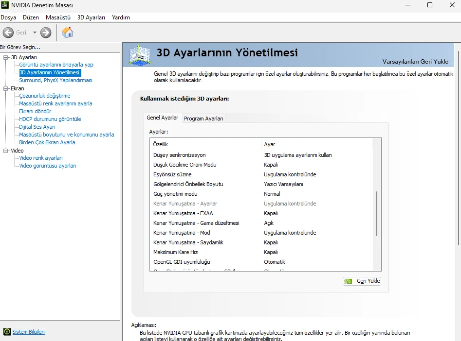Image resolution: width=461 pixels, height=341 pixels.
Task: Select the Eşyönsüz süzme setting row
Action: 262,174
